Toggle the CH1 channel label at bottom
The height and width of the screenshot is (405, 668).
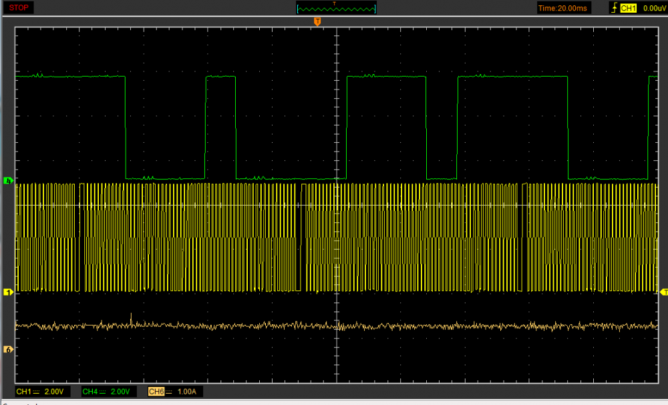(x=23, y=392)
